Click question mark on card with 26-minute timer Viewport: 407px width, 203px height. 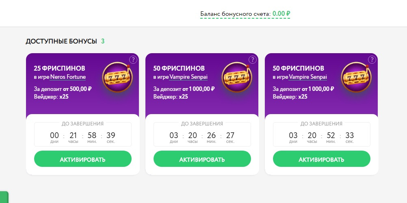click(x=252, y=60)
